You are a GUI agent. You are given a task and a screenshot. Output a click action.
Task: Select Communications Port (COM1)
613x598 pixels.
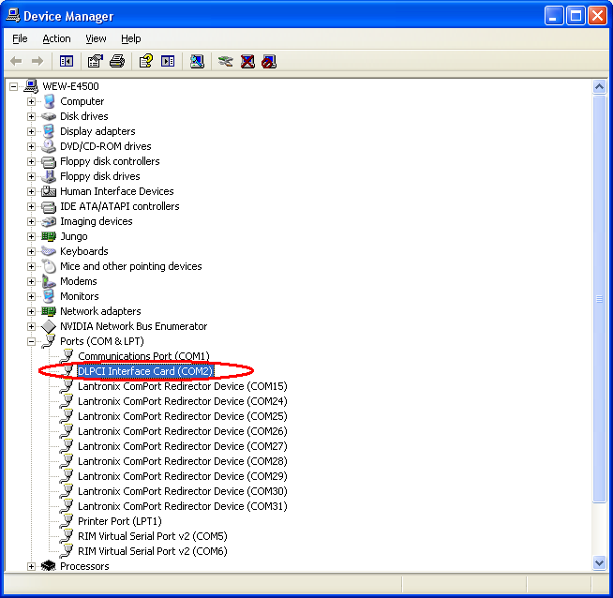point(142,356)
